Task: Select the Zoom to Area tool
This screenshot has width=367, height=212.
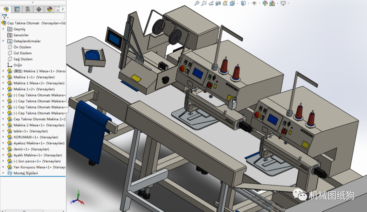Action: coord(204,3)
